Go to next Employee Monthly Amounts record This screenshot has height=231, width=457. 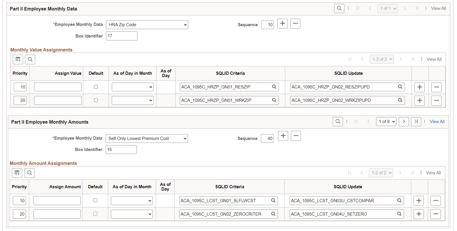coord(404,122)
